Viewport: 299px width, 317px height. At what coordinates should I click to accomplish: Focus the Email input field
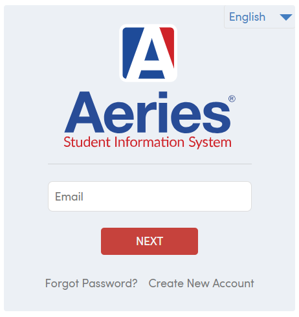coord(149,197)
